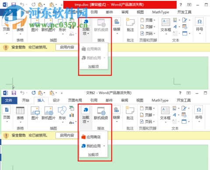
Task: Click the signature line icon in the 文档2 文本 group
Action: tap(184, 108)
